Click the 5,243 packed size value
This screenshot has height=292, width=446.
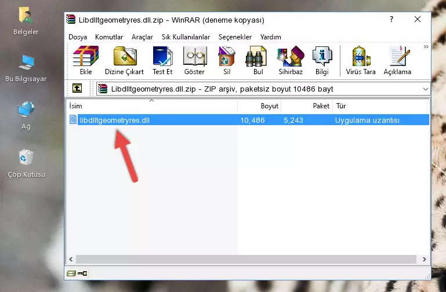click(x=293, y=120)
